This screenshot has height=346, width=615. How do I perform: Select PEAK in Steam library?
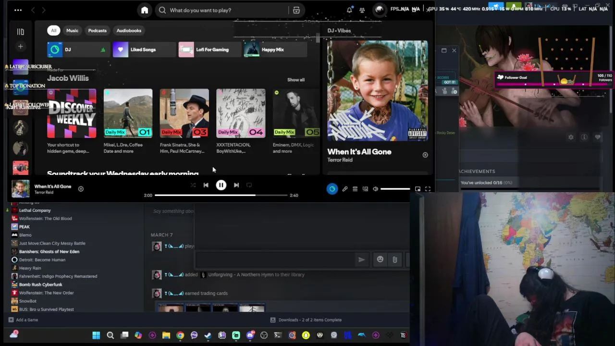point(24,226)
